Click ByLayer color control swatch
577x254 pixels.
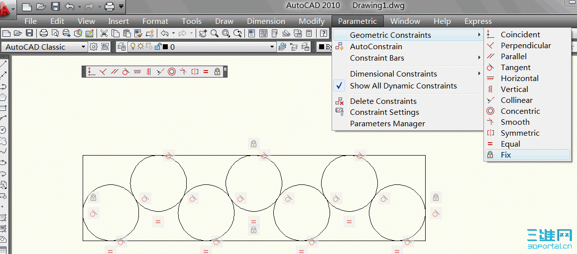coord(322,47)
